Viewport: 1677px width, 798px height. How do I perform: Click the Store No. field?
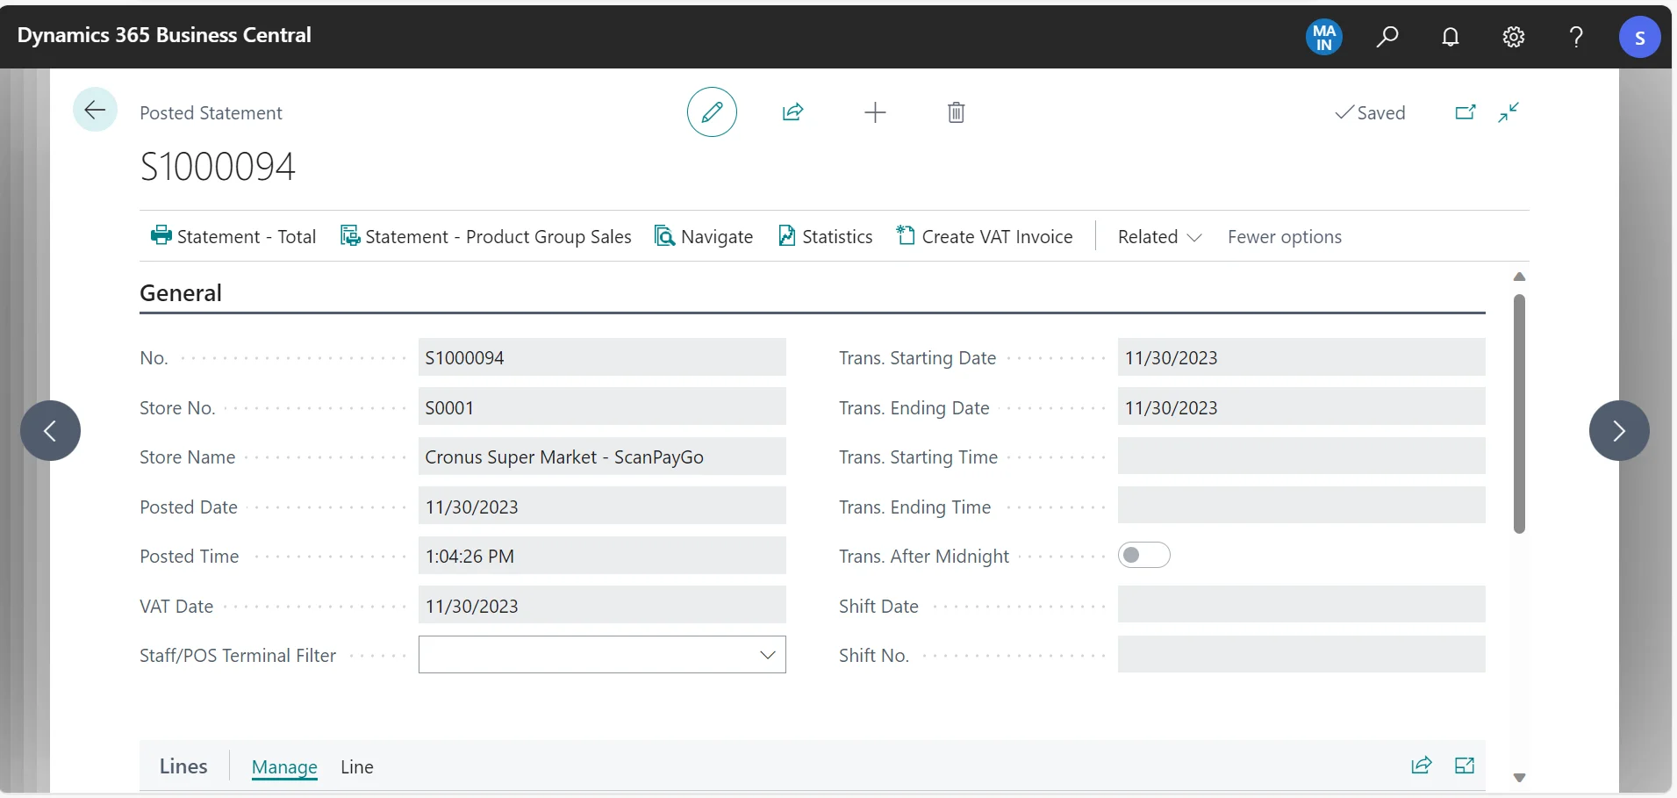[x=601, y=408]
